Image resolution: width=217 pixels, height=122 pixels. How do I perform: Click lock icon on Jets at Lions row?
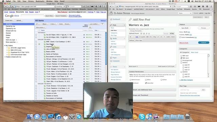click(84, 49)
